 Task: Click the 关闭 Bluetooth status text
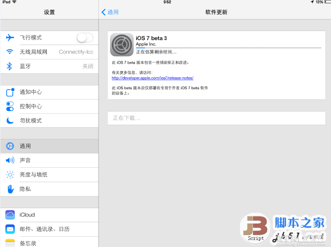point(88,66)
